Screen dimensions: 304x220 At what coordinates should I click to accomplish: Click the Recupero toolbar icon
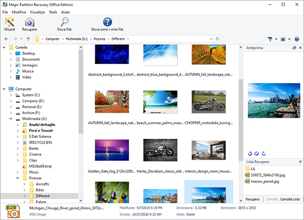tap(29, 24)
